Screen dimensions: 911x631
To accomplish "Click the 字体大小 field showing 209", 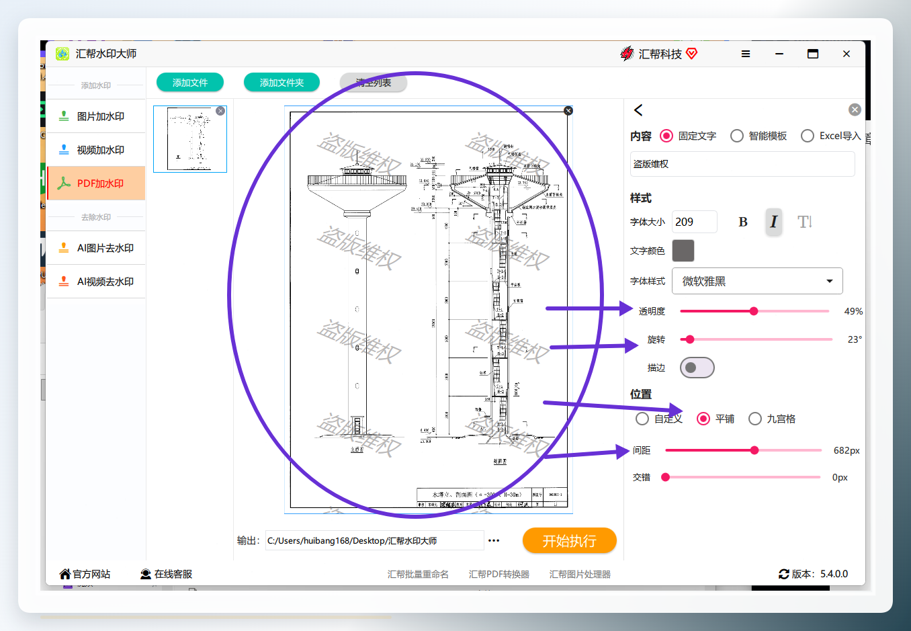I will [x=695, y=222].
